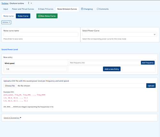This screenshot has width=160, height=137.
Task: Select the Noise Emission Curves tab
Action: 67,9
